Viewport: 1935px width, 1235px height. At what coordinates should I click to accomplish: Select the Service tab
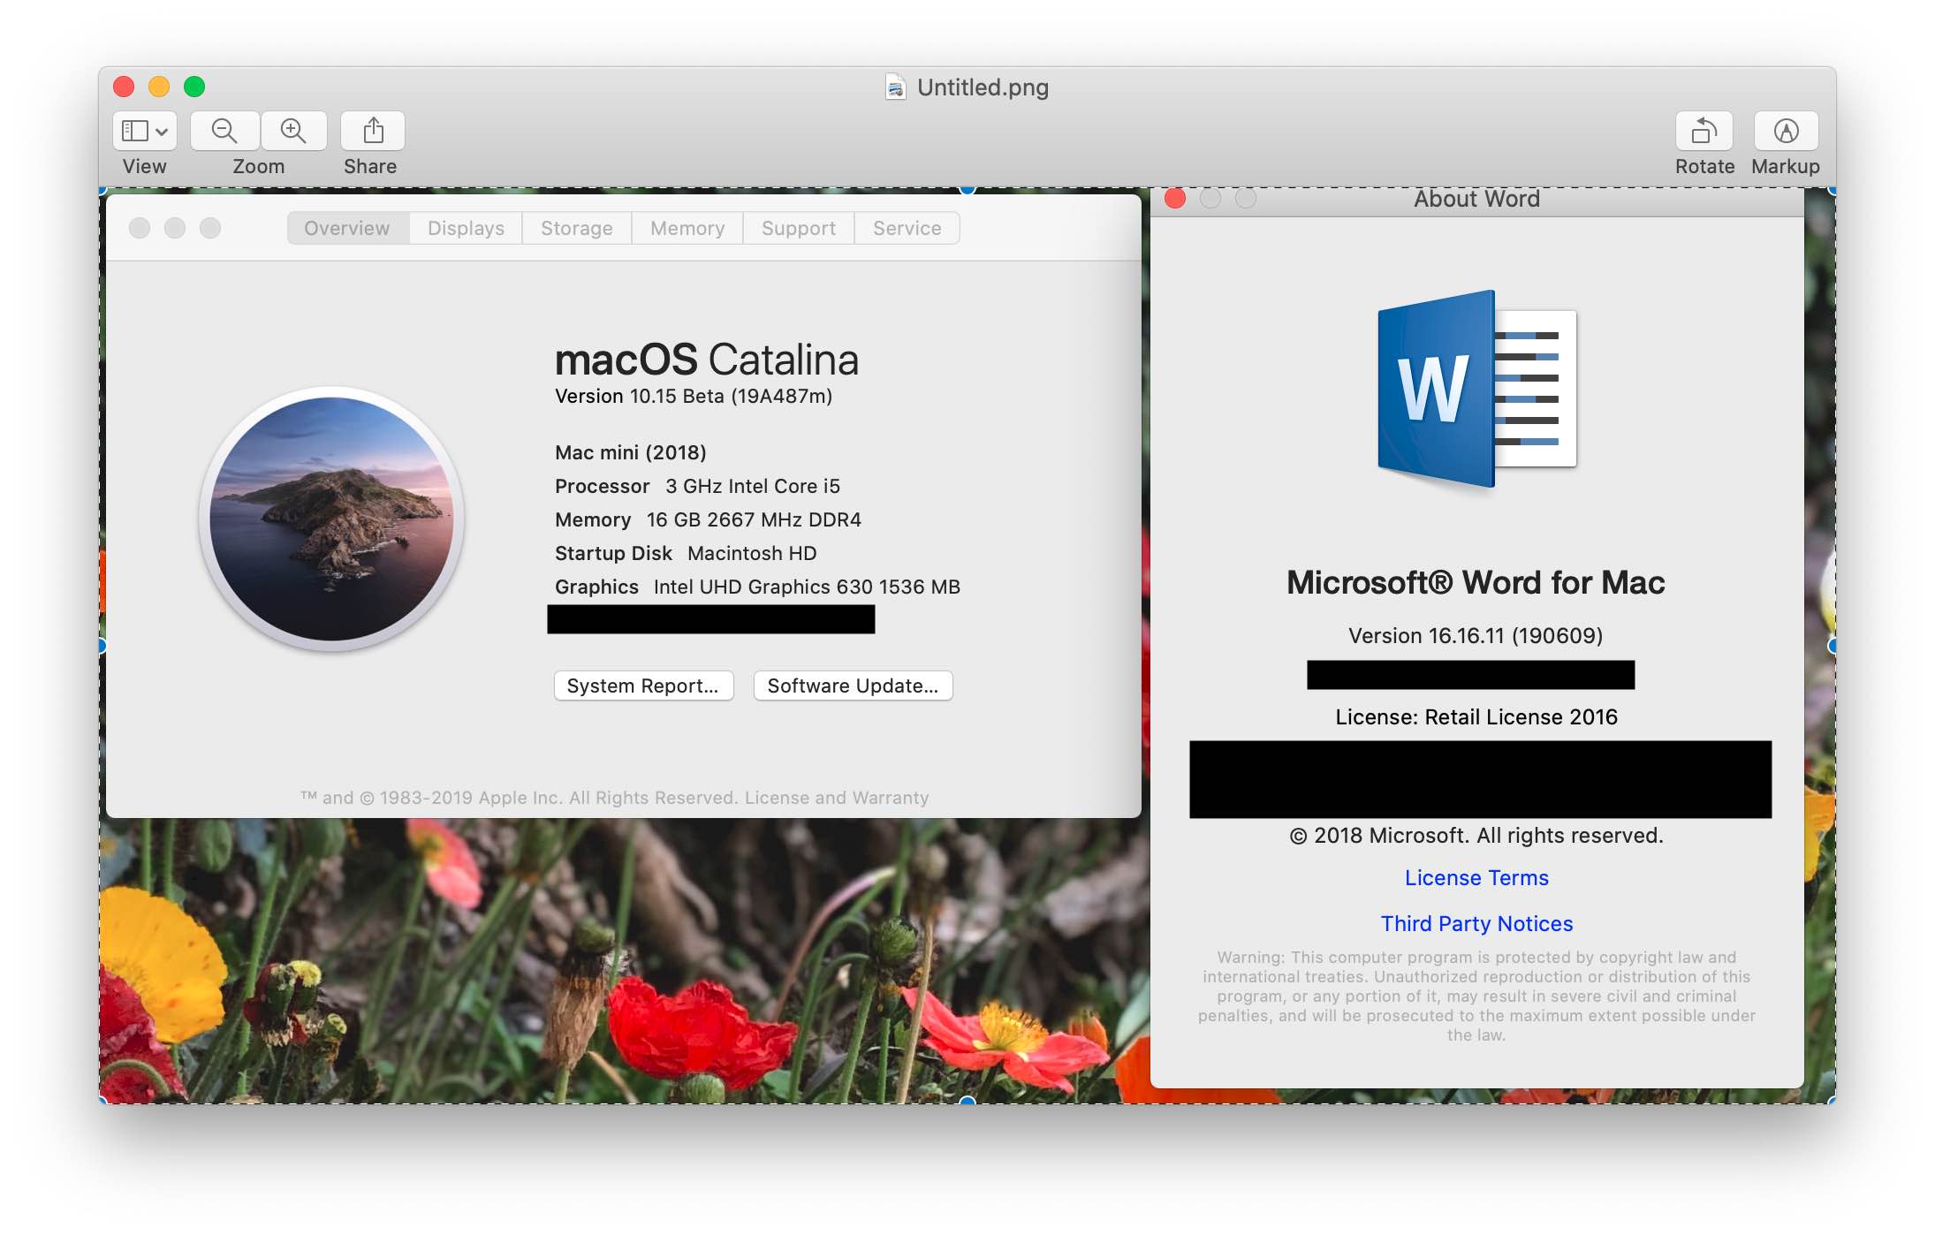pyautogui.click(x=907, y=228)
